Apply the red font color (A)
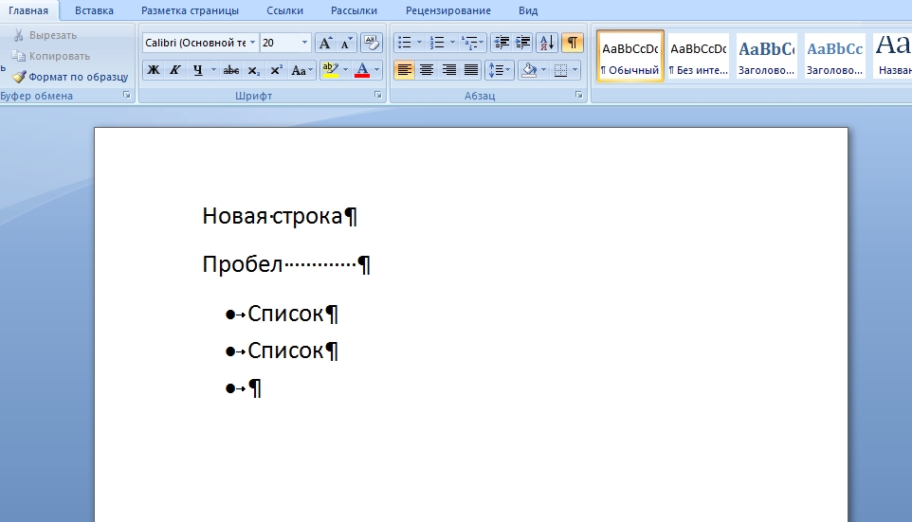 [362, 70]
